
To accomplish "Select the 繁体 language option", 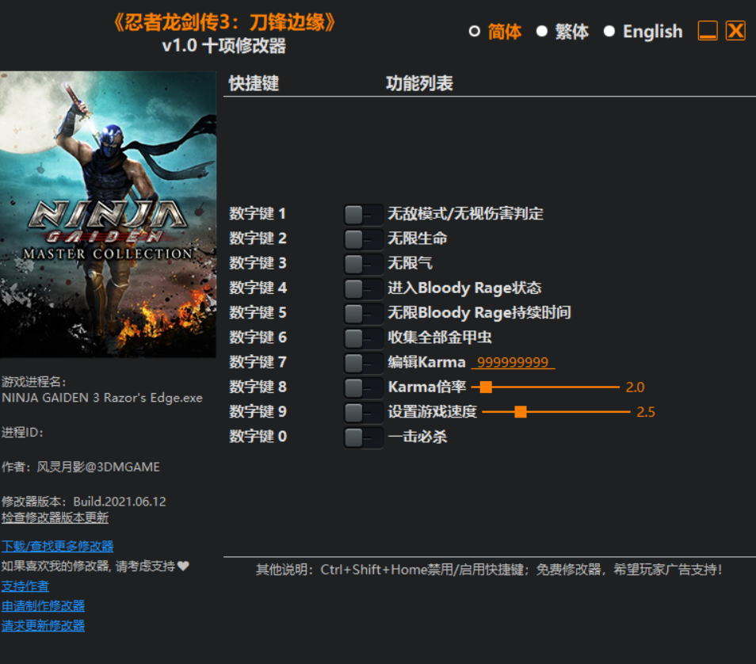I will [x=563, y=32].
